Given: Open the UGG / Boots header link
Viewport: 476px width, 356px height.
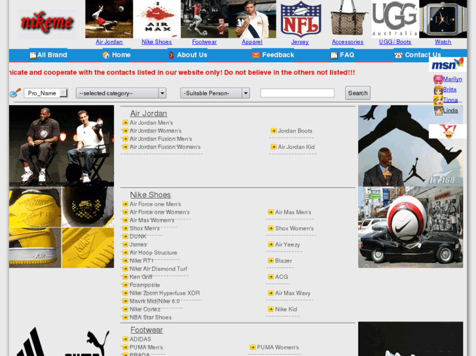Looking at the screenshot, I should (395, 42).
